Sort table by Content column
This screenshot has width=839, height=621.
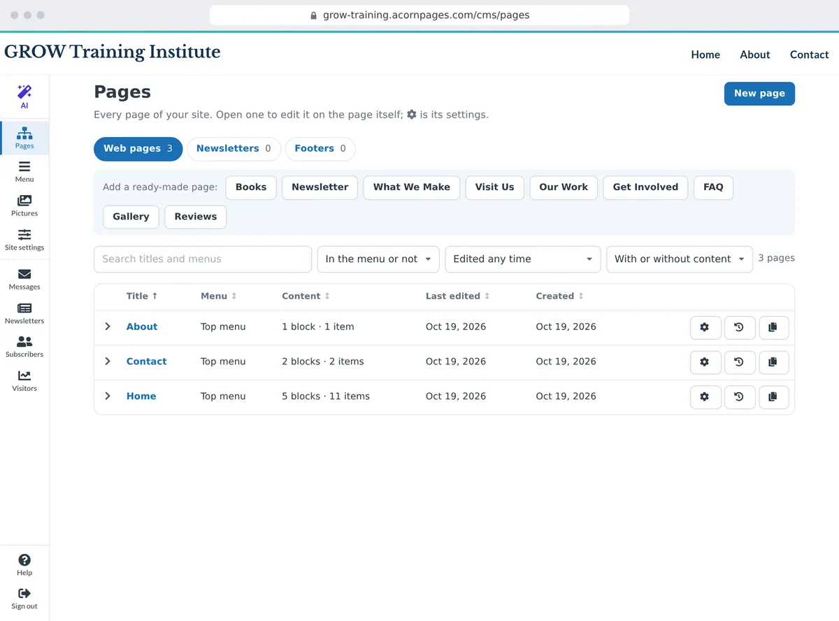[x=306, y=297]
